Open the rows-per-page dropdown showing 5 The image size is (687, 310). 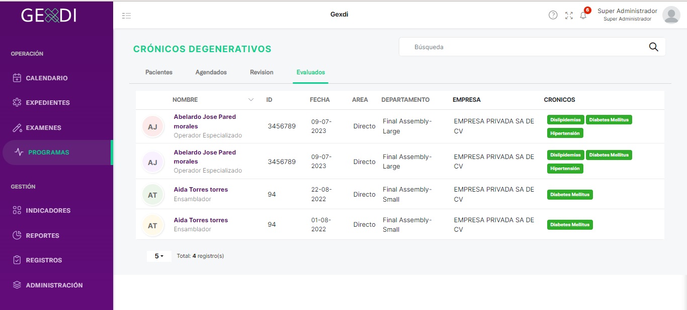coord(159,256)
